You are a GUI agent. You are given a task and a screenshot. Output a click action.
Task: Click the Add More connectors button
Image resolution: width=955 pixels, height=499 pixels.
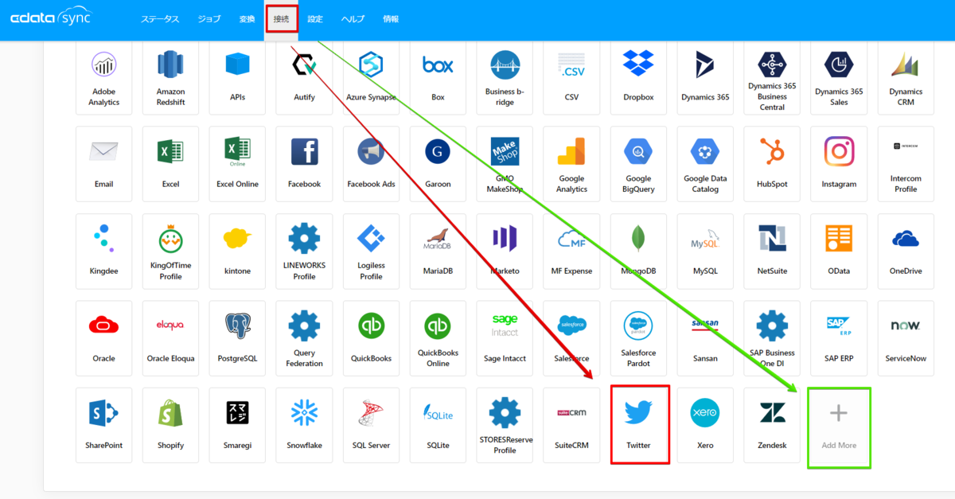840,425
